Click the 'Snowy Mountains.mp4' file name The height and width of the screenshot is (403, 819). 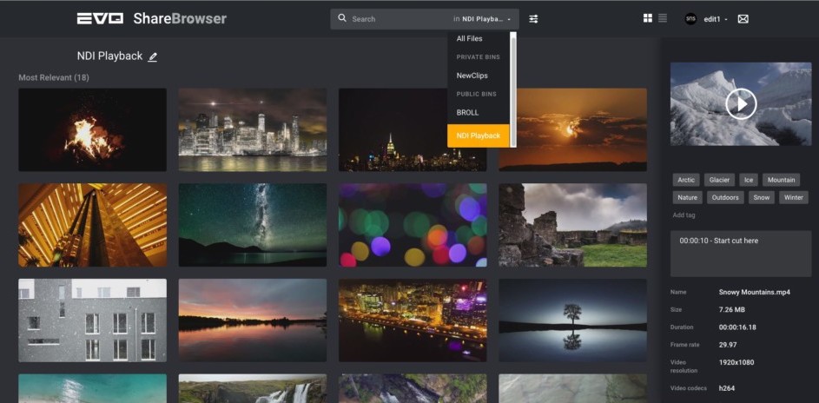click(754, 293)
